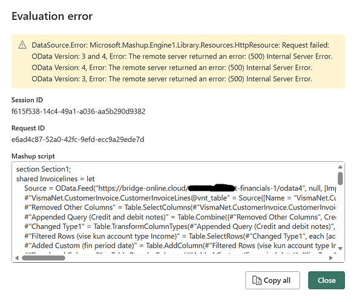
Task: Click the 'shared Invoicelines = let' line
Action: coord(55,179)
